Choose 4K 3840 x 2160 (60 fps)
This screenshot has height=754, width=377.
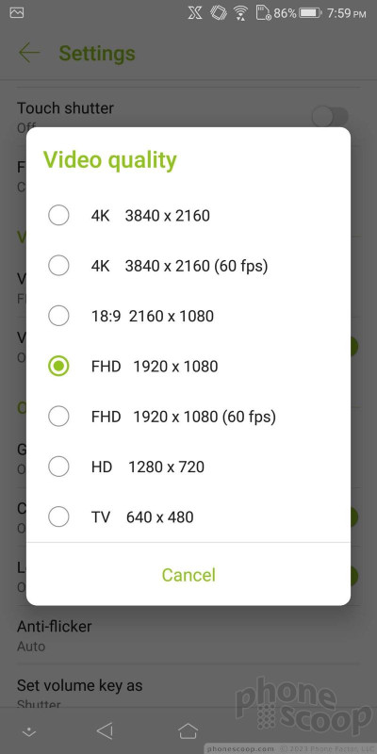pyautogui.click(x=188, y=266)
